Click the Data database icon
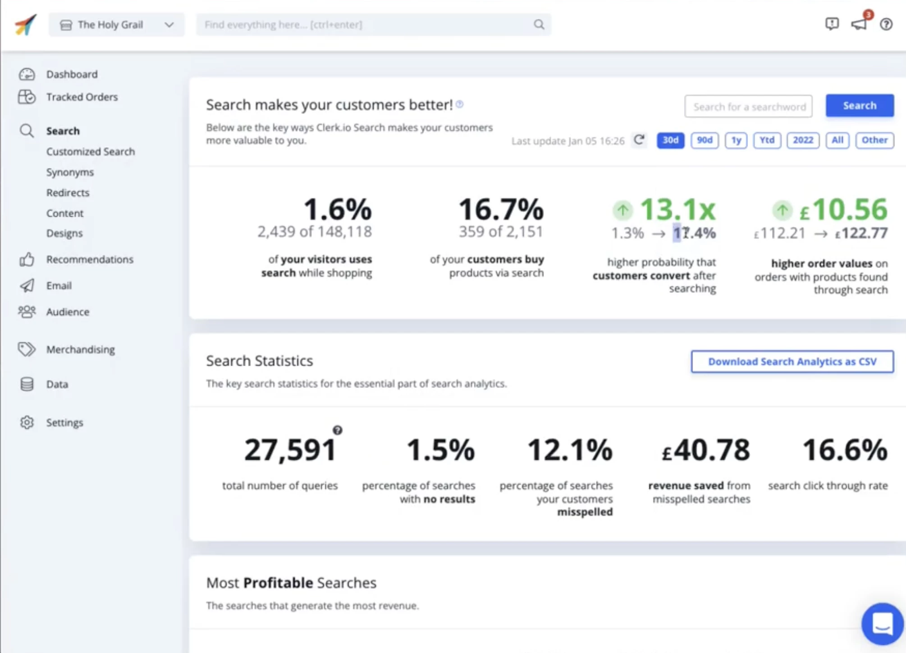 [x=27, y=384]
